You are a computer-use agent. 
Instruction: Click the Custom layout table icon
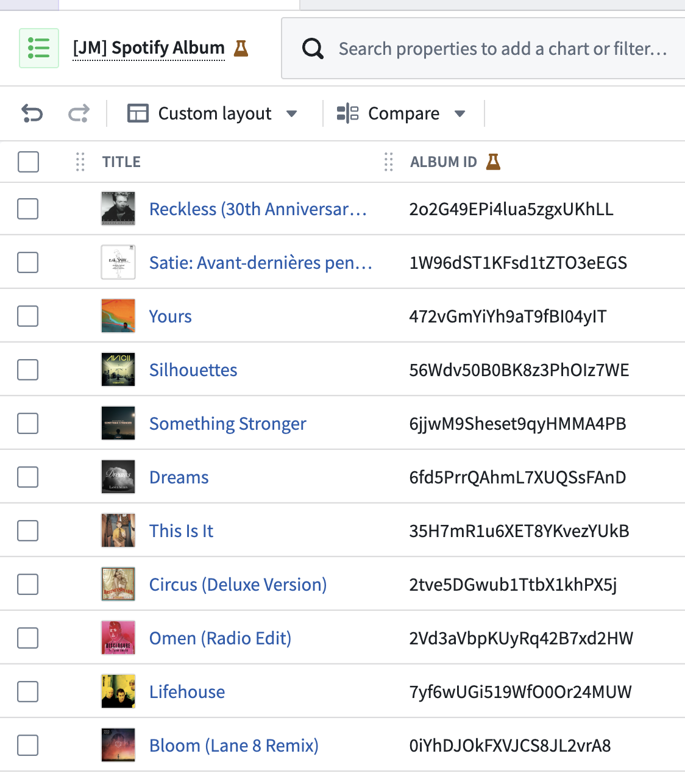coord(138,113)
